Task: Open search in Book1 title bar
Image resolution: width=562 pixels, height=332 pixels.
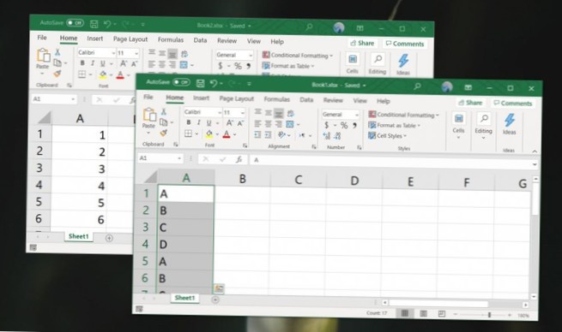Action: pos(417,86)
